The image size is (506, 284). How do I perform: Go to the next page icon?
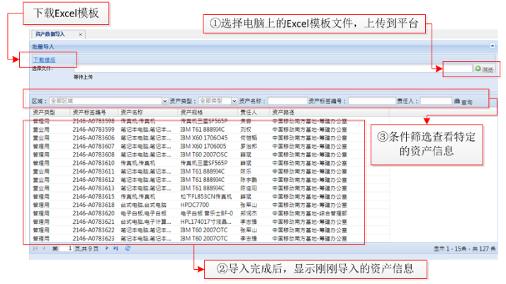tap(107, 248)
